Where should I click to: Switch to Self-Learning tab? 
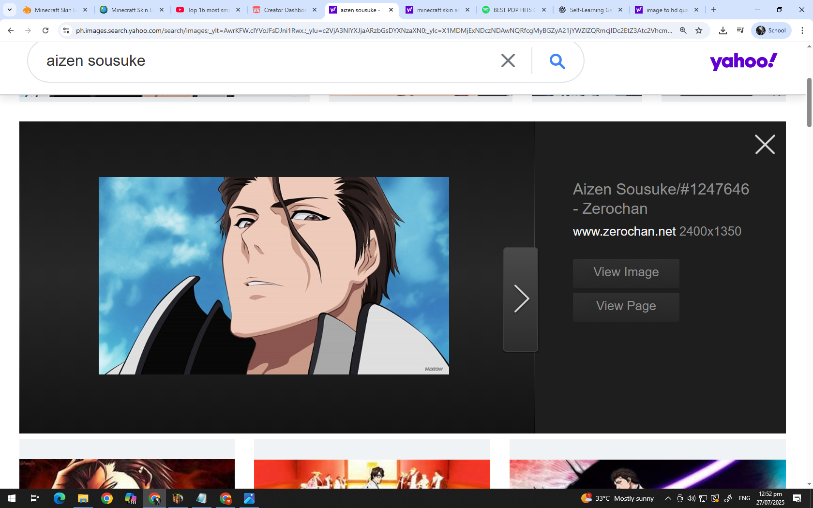(590, 10)
